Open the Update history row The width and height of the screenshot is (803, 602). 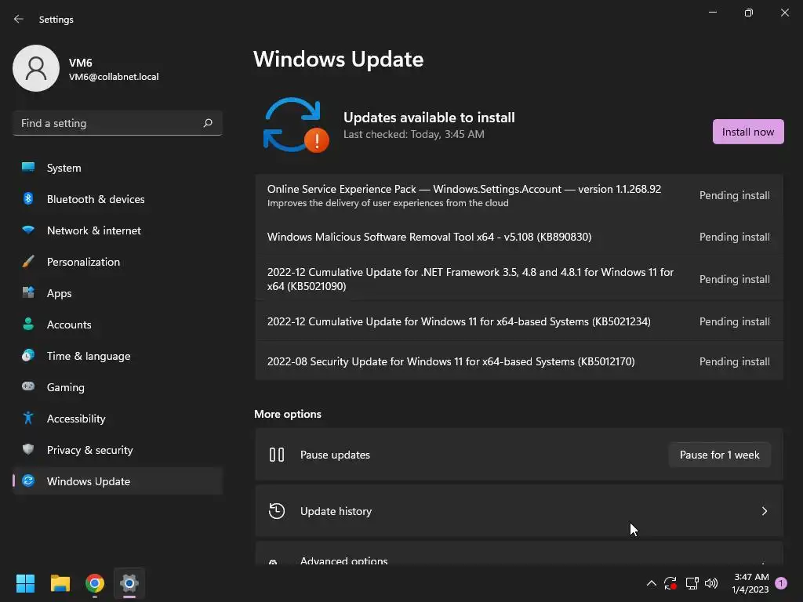coord(519,511)
